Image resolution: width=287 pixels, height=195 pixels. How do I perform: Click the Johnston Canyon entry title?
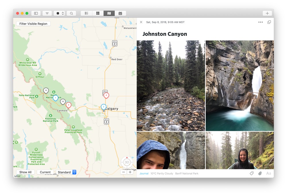point(165,34)
